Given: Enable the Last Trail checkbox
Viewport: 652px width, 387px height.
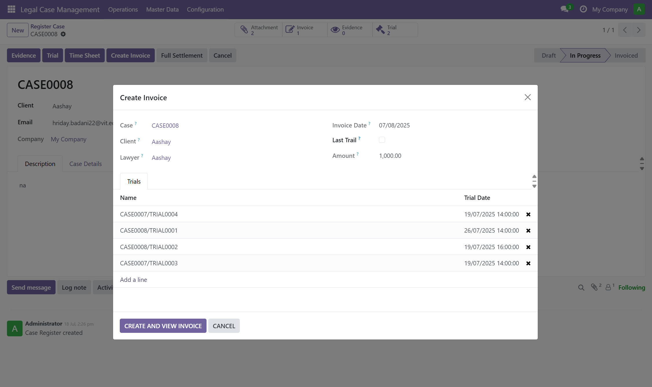Looking at the screenshot, I should pos(382,140).
